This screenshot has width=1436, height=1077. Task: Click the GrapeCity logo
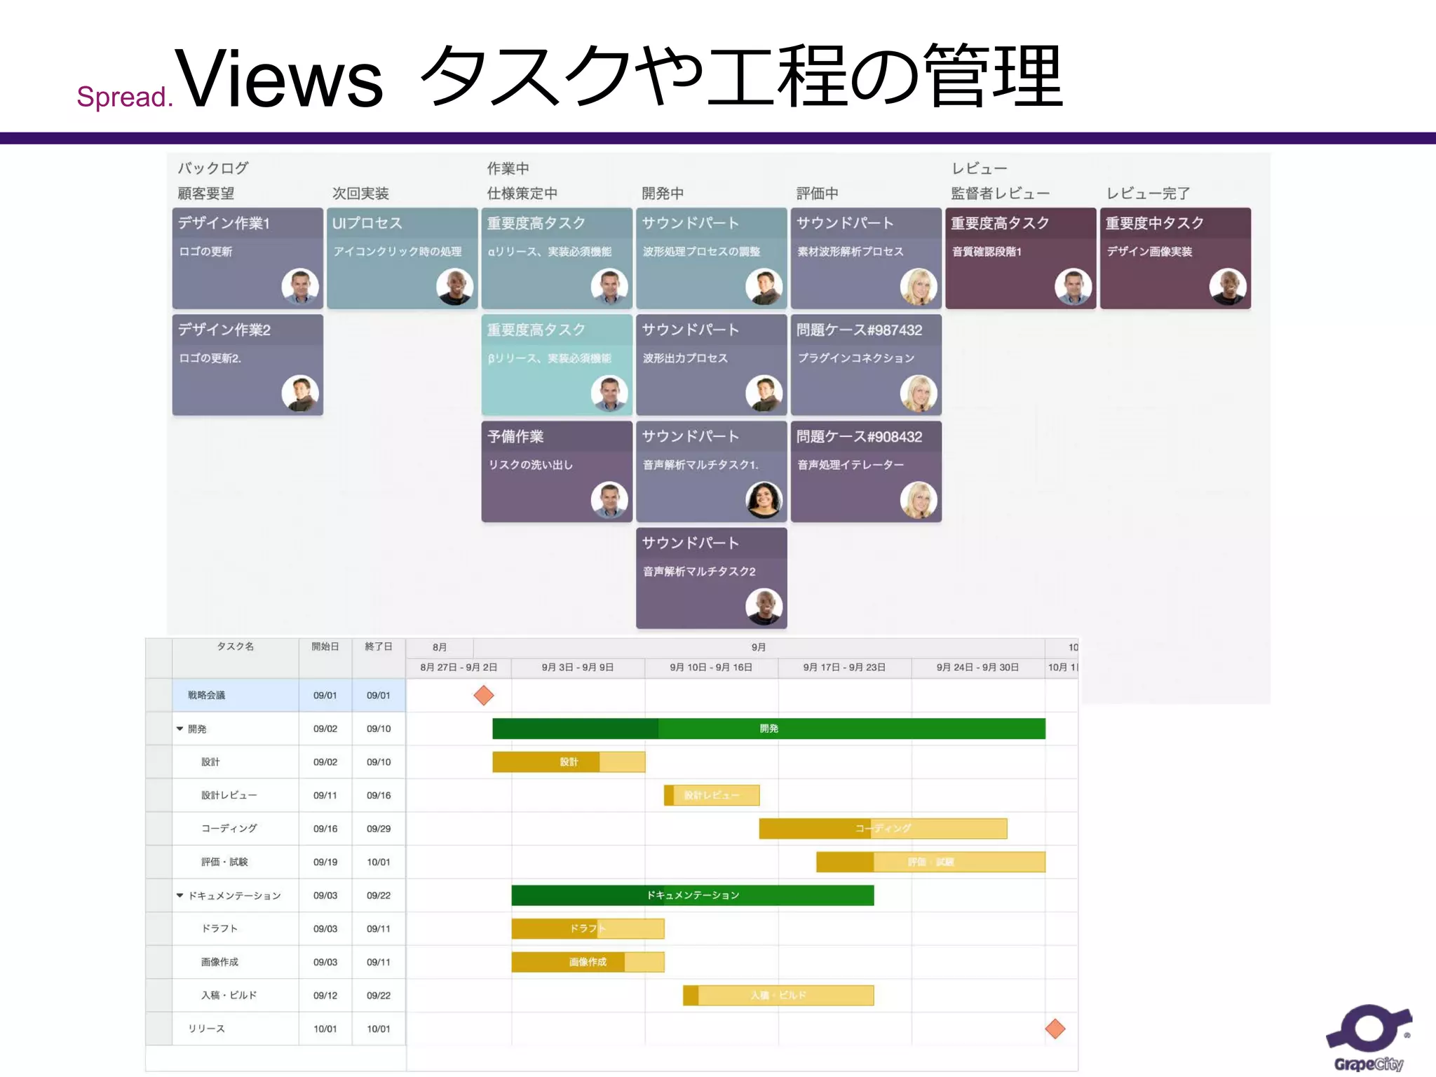(1369, 1038)
